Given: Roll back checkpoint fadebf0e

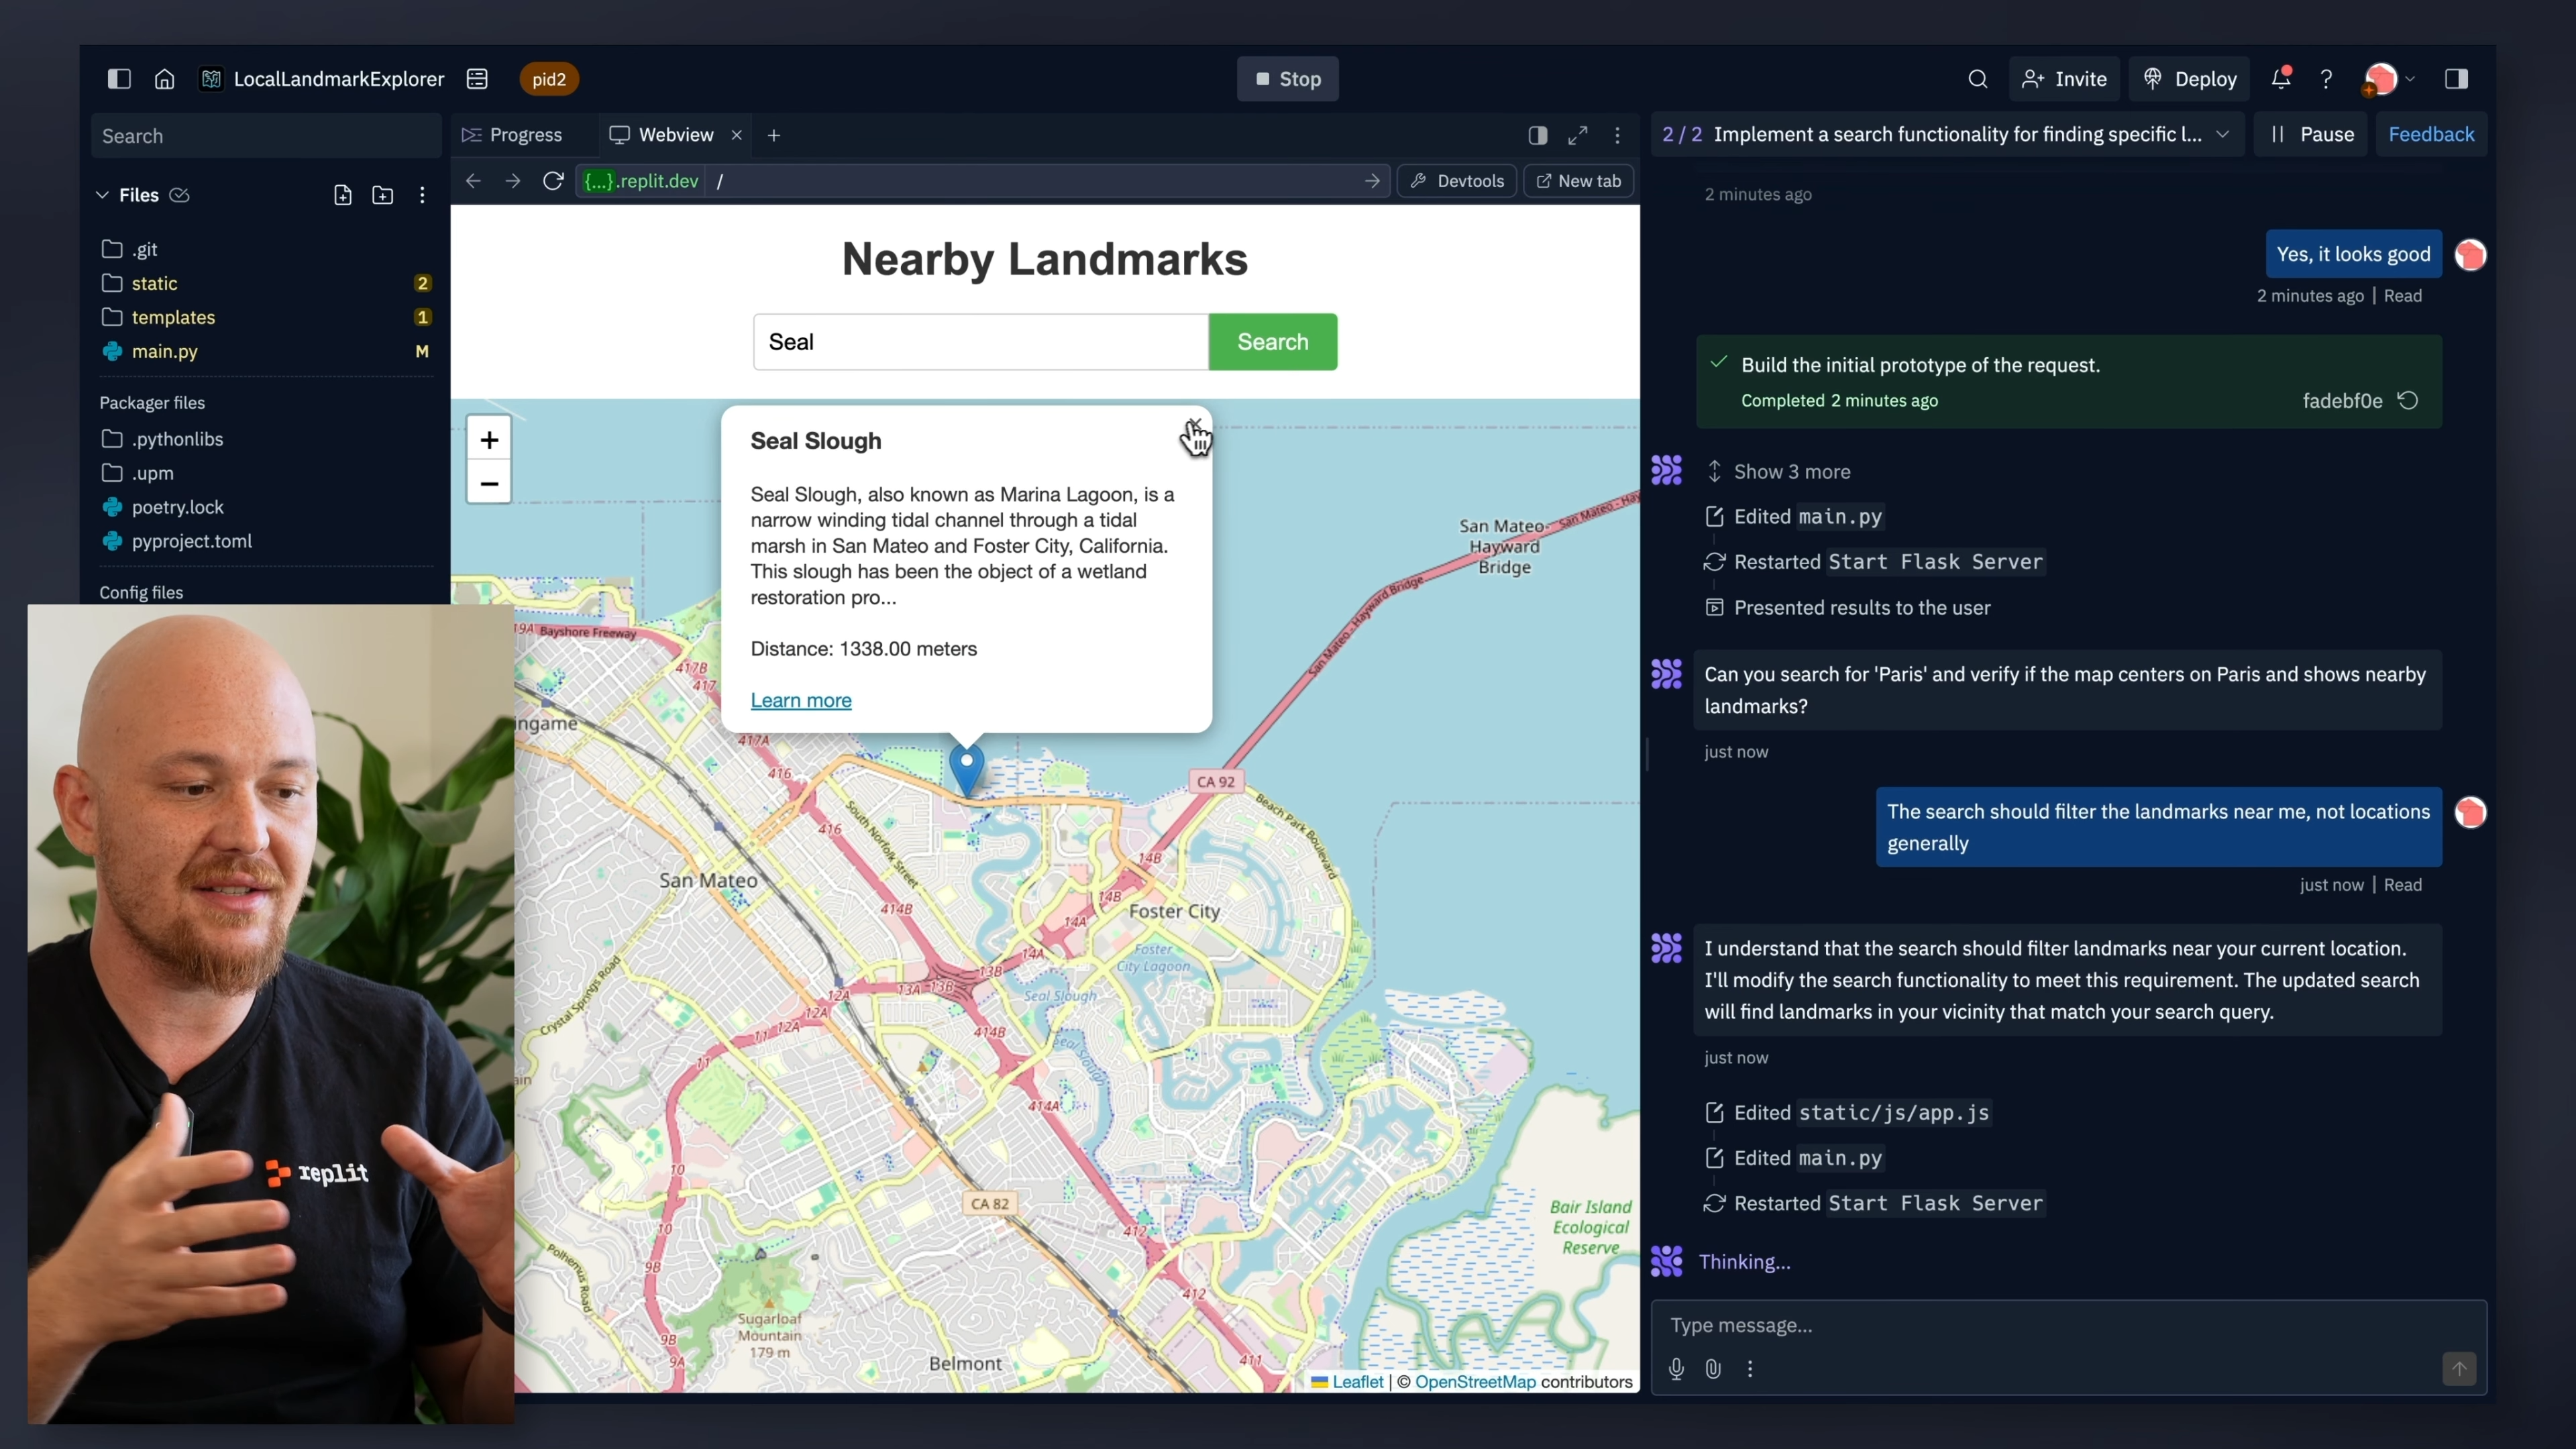Looking at the screenshot, I should tap(2408, 400).
